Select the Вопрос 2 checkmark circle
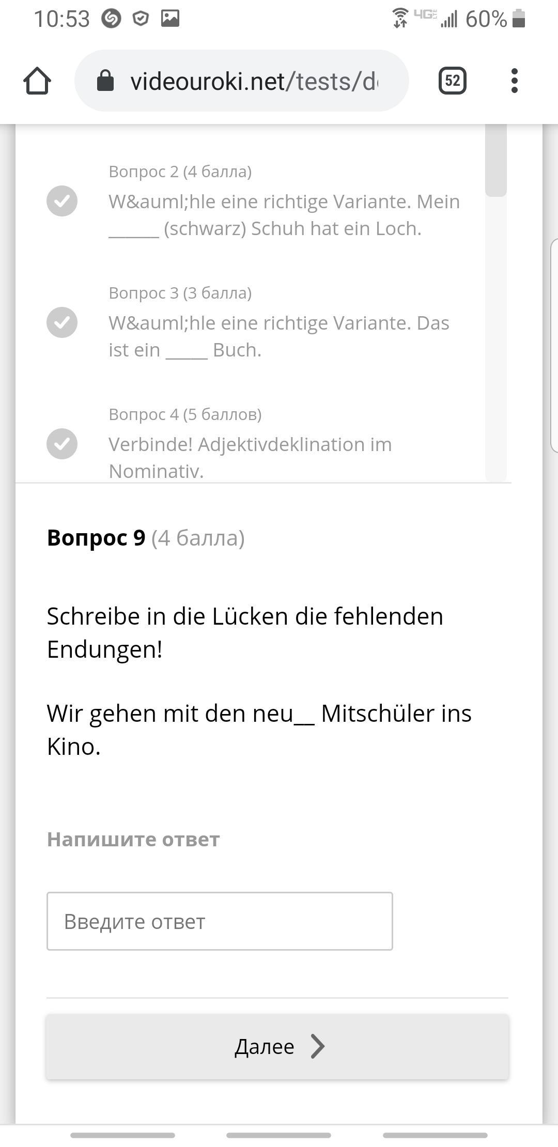Viewport: 558px width, 1147px height. (x=62, y=201)
